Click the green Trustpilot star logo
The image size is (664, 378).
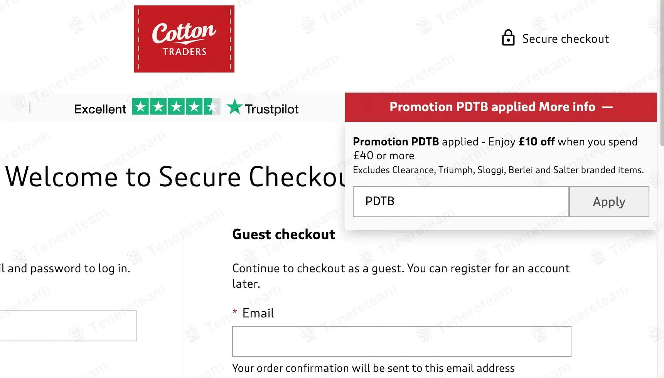tap(234, 107)
